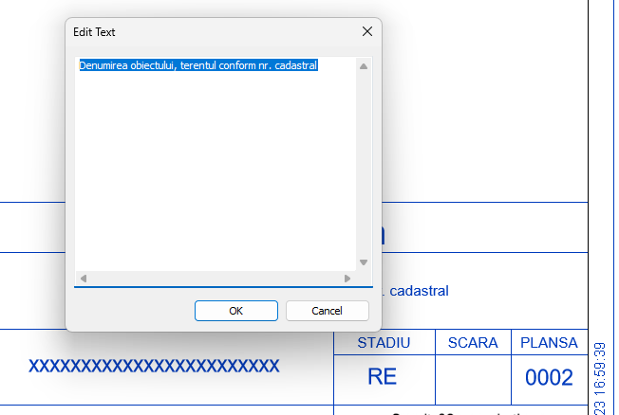619x415 pixels.
Task: Click the highlighted text in the edit box
Action: click(x=198, y=65)
